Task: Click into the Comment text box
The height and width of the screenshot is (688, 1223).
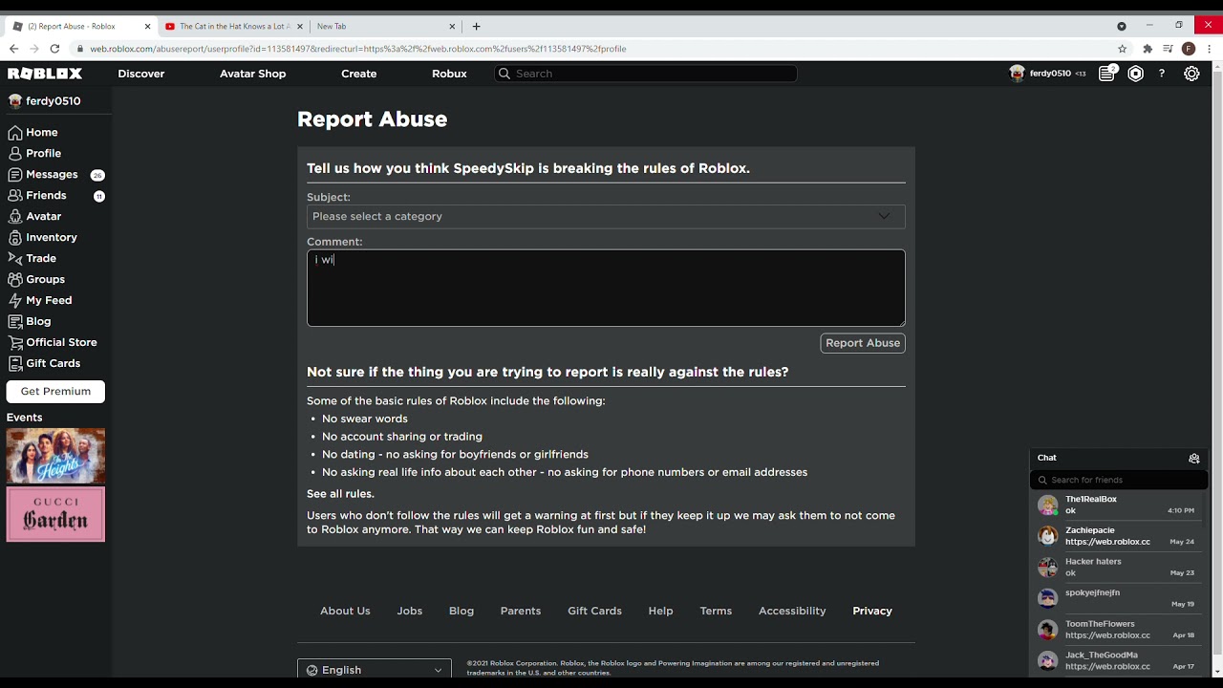Action: (x=606, y=288)
